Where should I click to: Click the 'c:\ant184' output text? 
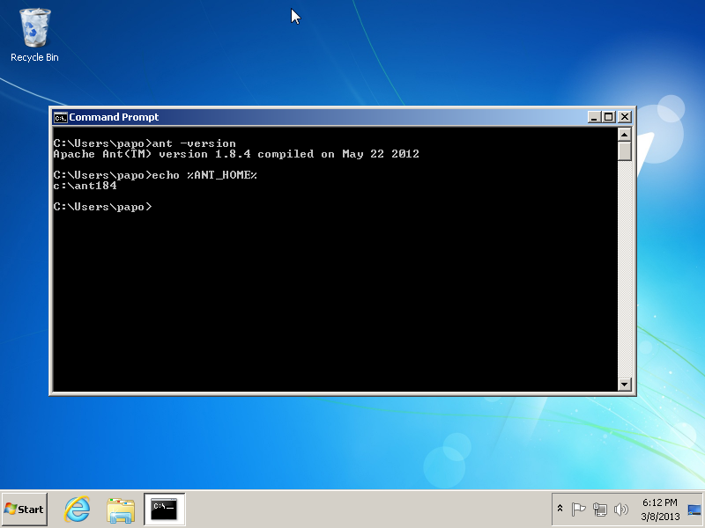[x=85, y=186]
